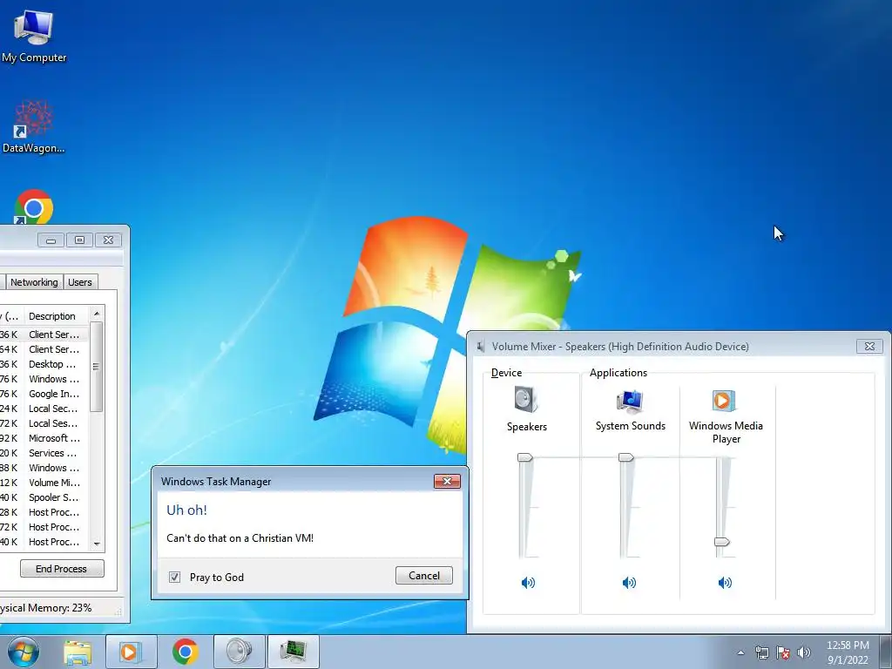Close the Windows Task Manager error dialog
This screenshot has height=669, width=892.
(x=447, y=481)
